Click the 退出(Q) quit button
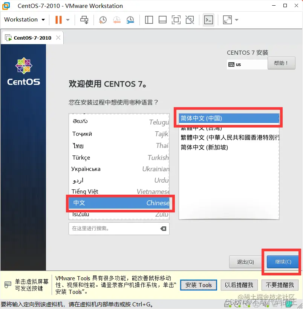This screenshot has height=309, width=303. click(245, 262)
